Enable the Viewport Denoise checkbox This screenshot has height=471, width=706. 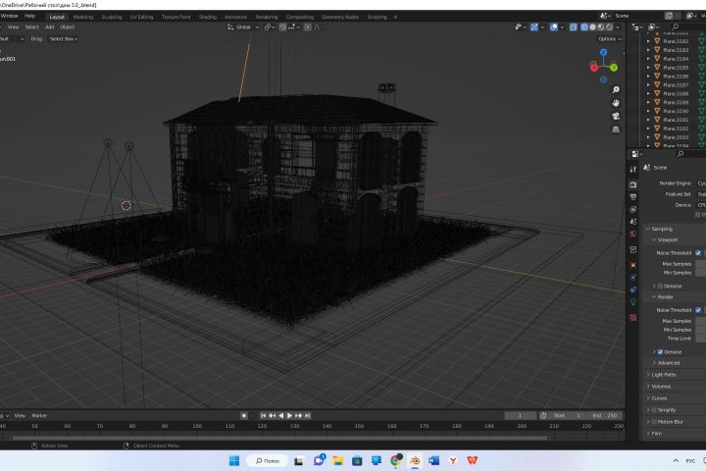(660, 287)
